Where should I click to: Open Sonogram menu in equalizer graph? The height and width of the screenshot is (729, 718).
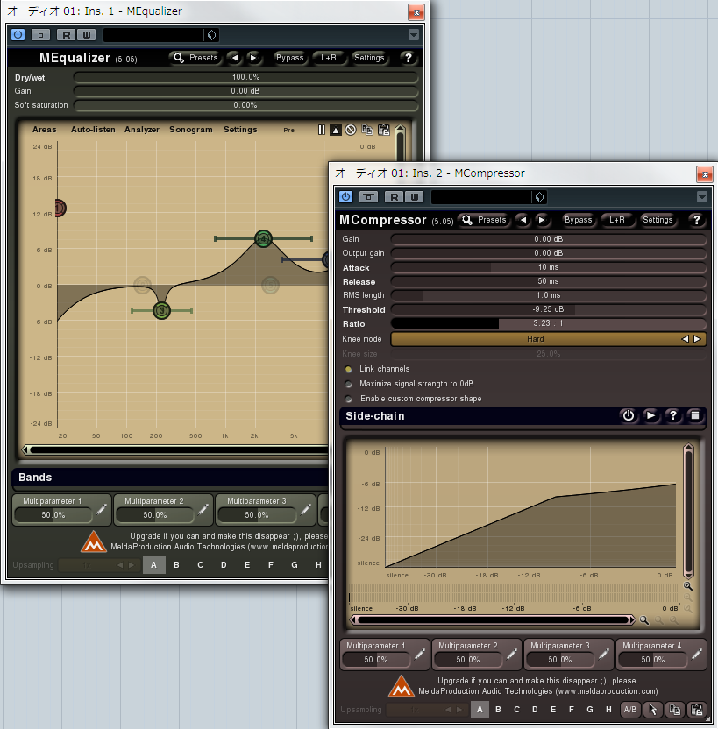190,130
